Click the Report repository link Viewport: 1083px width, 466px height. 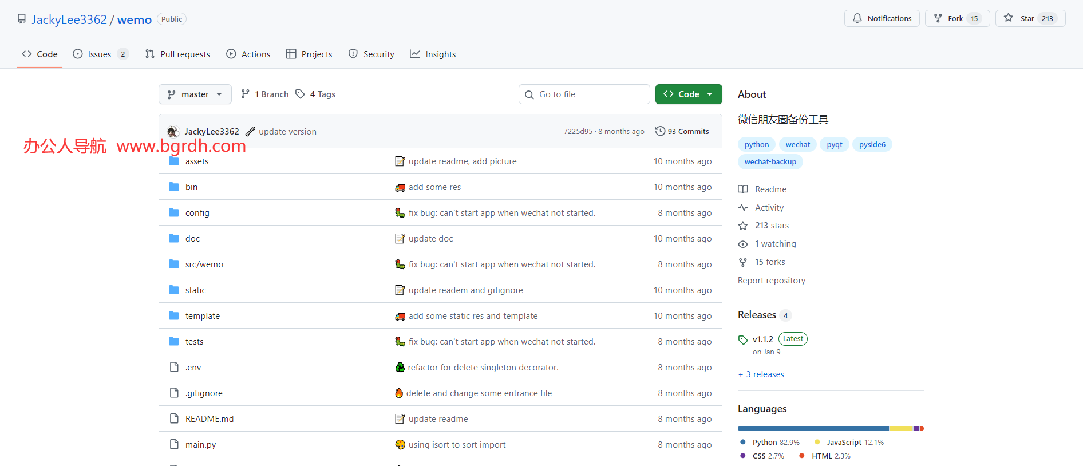point(771,281)
